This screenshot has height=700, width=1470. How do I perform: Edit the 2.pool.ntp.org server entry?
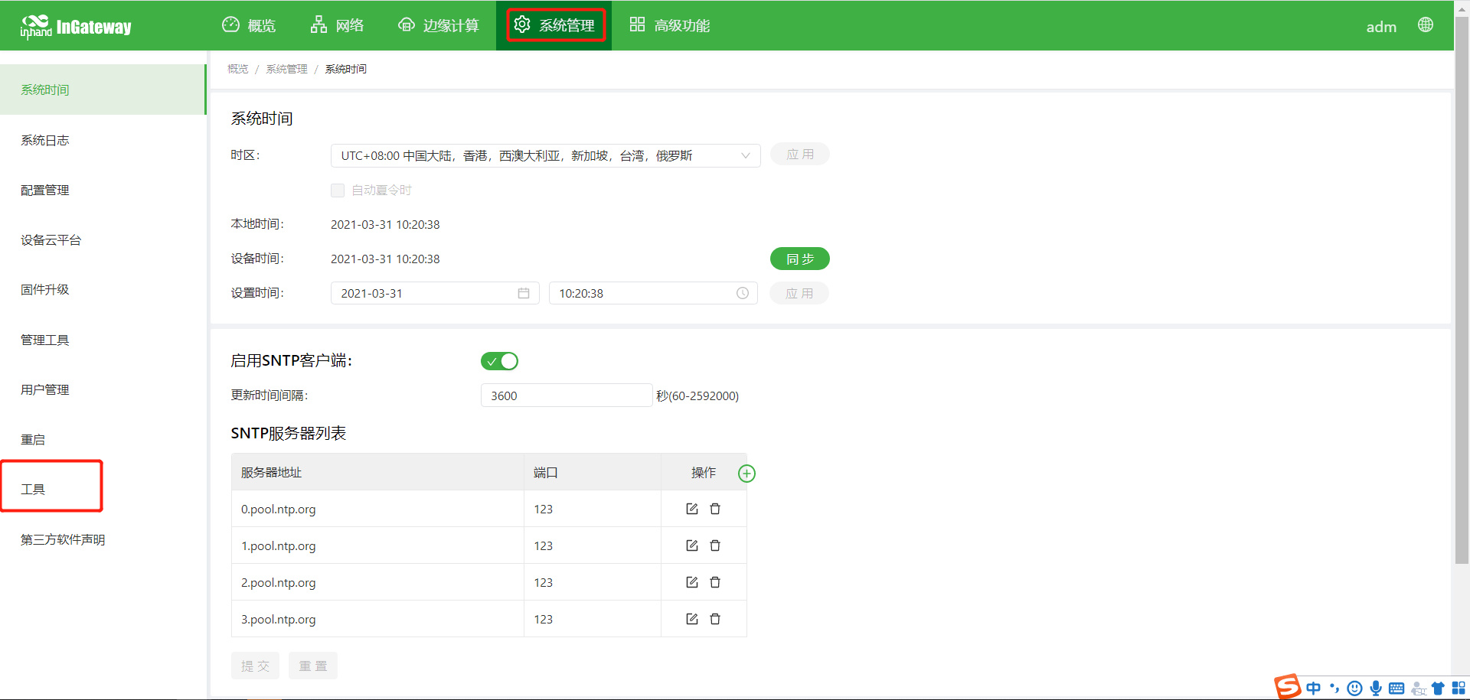[x=692, y=582]
